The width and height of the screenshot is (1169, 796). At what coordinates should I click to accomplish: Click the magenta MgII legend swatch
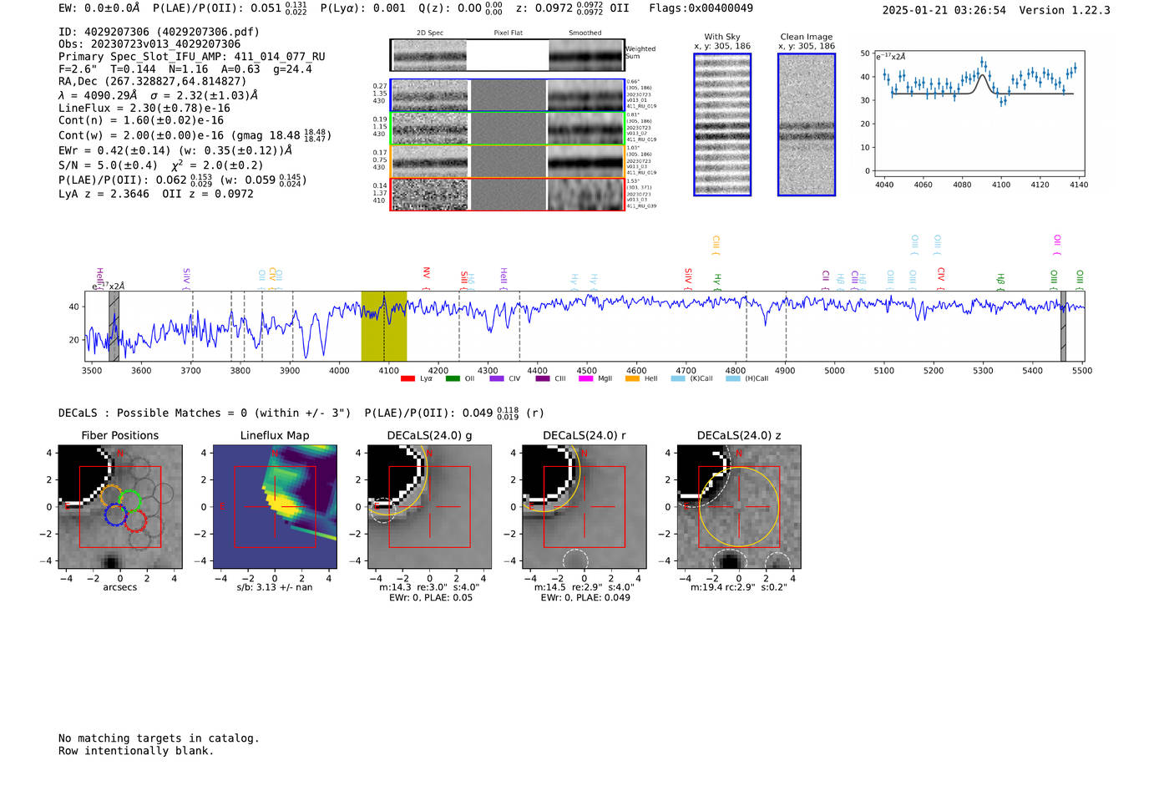click(x=585, y=378)
